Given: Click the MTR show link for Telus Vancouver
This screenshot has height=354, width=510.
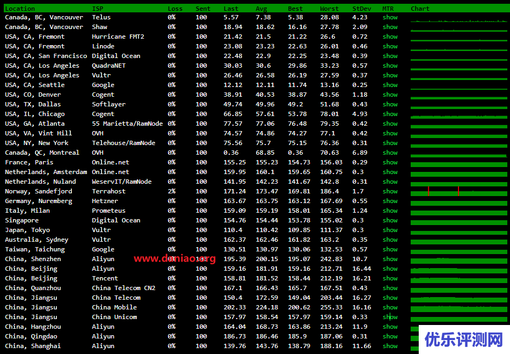Looking at the screenshot, I should pyautogui.click(x=390, y=17).
